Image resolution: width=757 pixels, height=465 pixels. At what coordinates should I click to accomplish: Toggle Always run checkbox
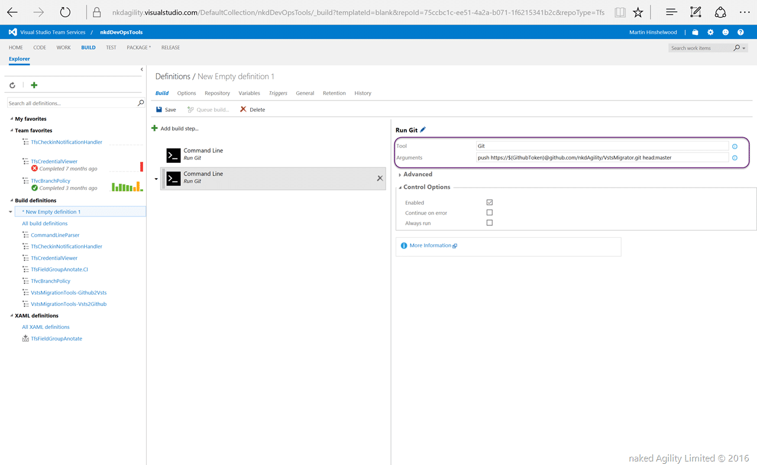coord(489,223)
